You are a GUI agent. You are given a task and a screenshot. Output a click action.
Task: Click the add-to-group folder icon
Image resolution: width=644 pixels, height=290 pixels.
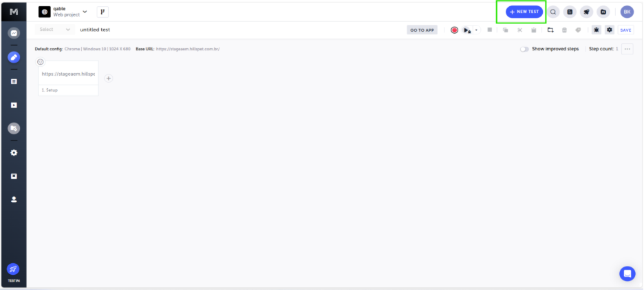550,30
